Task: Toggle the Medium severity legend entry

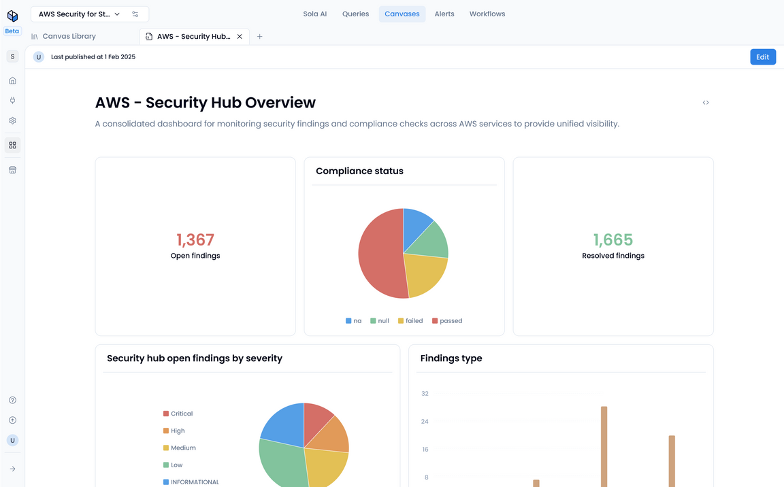Action: [180, 448]
